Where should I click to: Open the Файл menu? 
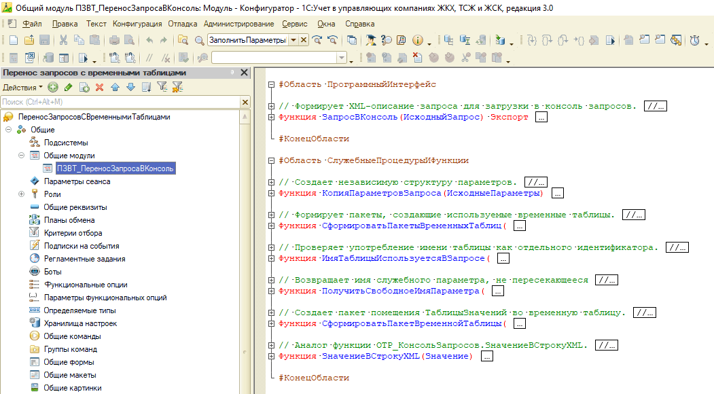point(33,24)
